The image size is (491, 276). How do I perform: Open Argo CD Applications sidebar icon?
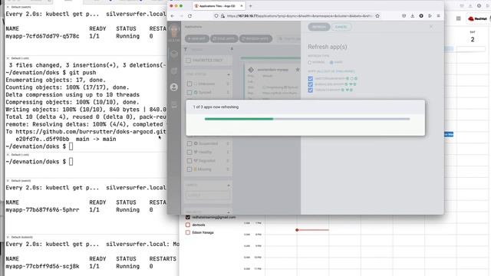coord(174,54)
